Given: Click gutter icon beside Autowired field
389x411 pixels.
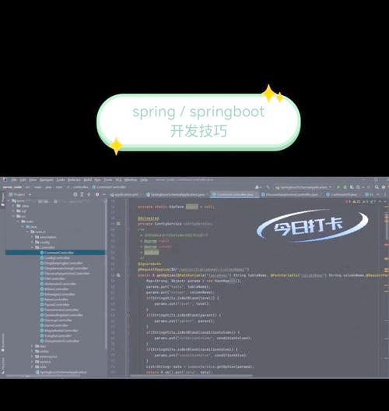Looking at the screenshot, I should pyautogui.click(x=118, y=224).
